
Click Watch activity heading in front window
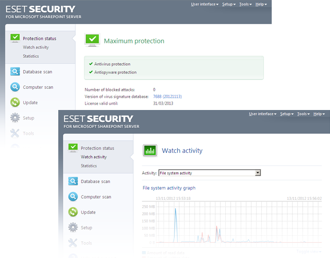tap(182, 150)
